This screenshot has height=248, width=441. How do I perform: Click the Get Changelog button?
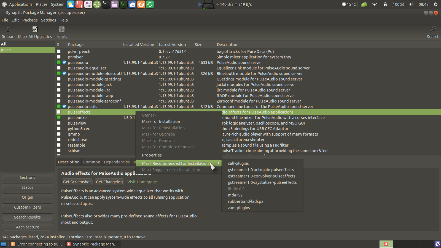click(109, 182)
